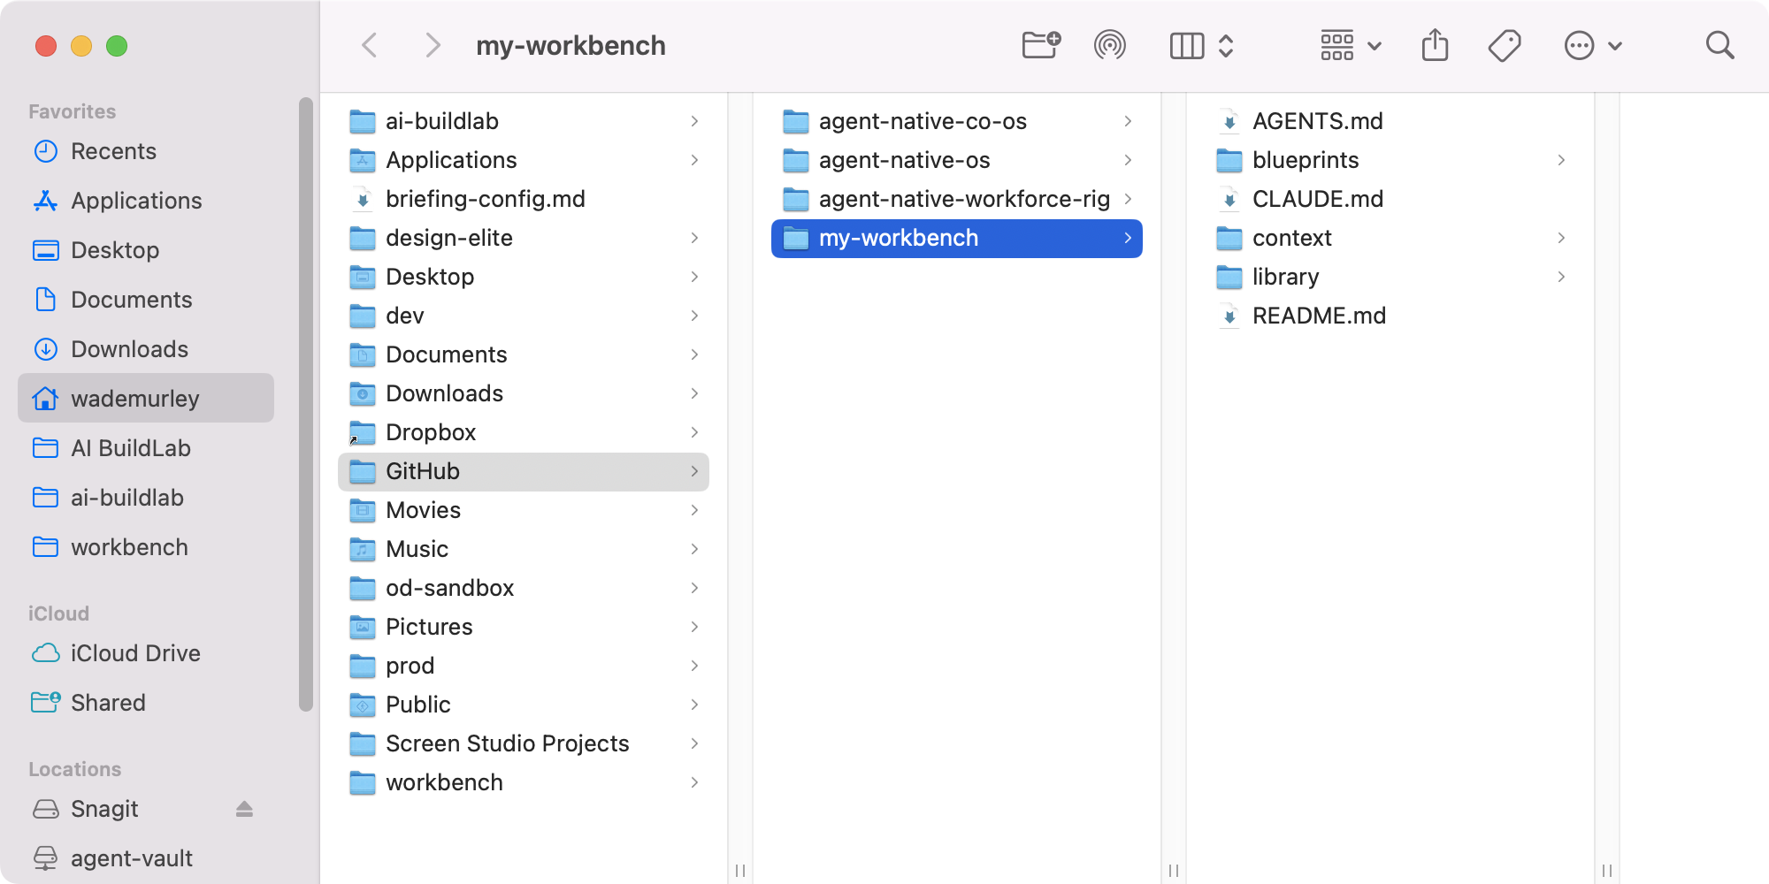Select the agent-native-workforce-rig folder
The image size is (1769, 884).
957,199
